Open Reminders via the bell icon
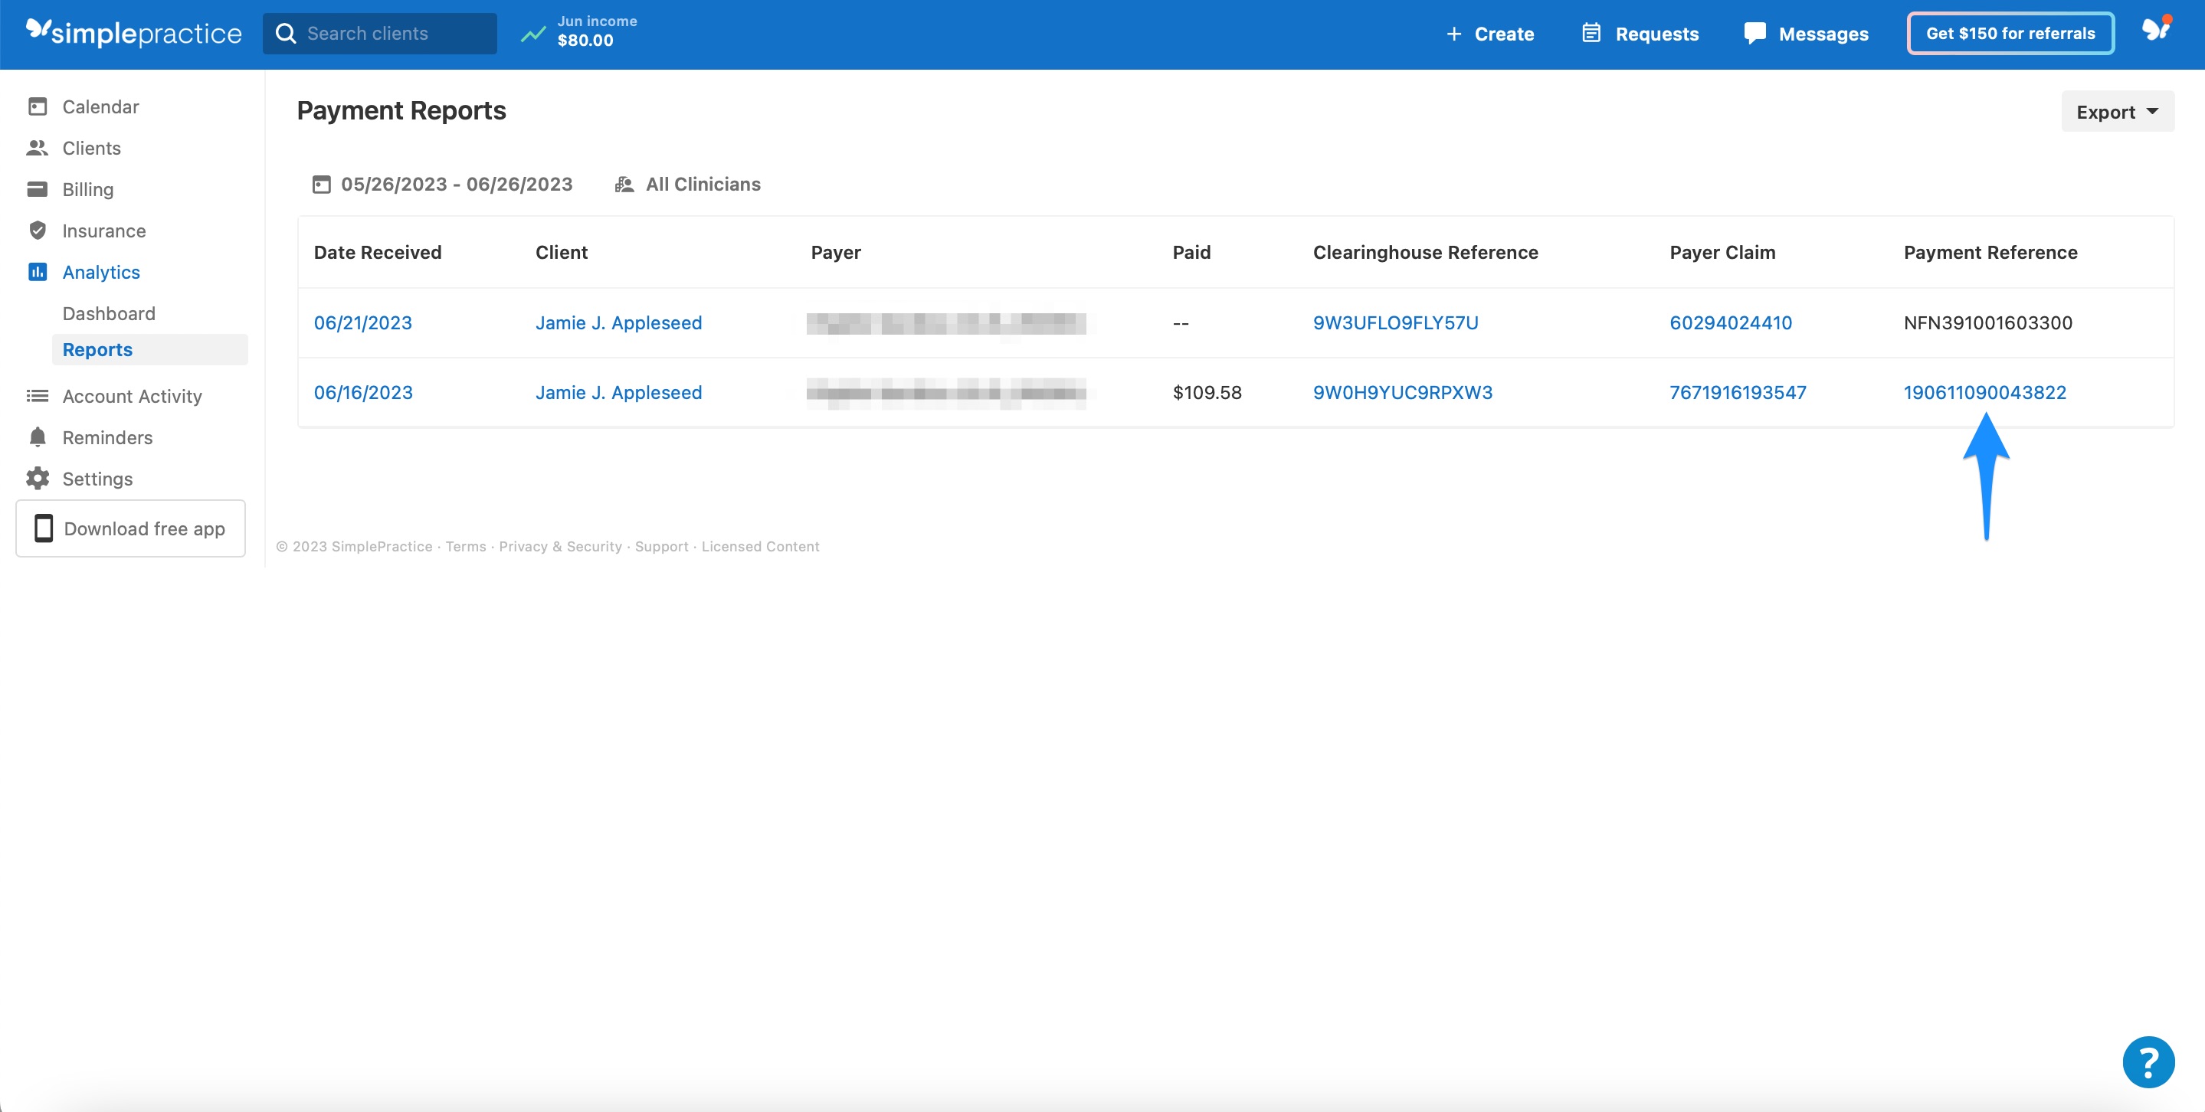 coord(38,437)
